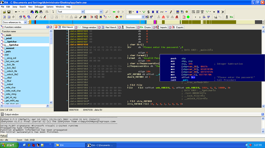
Task: Open the Jump menu
Action: coord(15,7)
